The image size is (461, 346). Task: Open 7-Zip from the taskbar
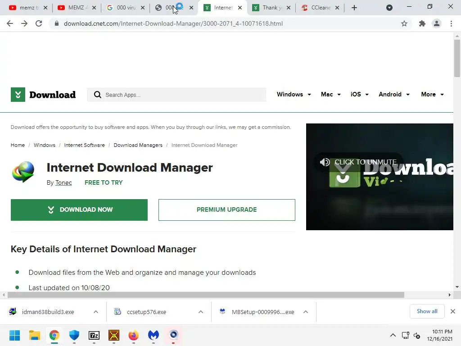click(x=94, y=335)
